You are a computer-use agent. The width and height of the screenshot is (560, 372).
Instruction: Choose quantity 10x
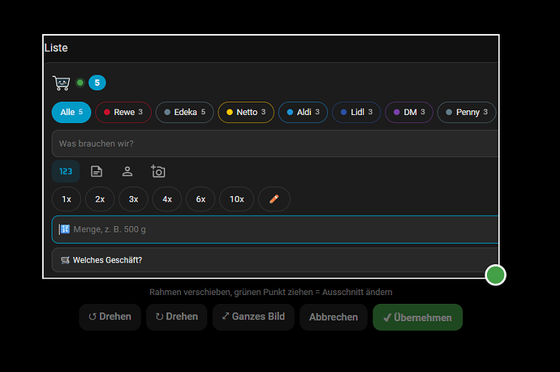(x=237, y=199)
